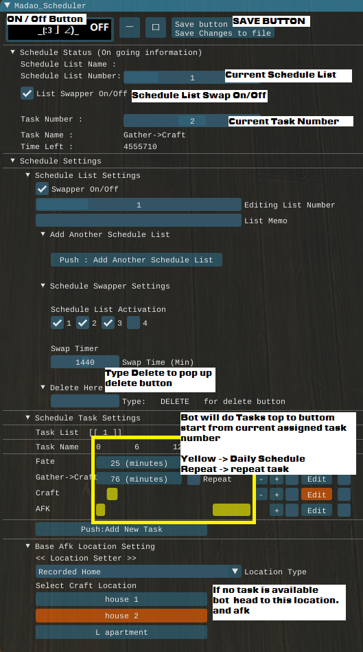The image size is (363, 652).
Task: Click blank square button after AFK Edit
Action: [x=344, y=510]
